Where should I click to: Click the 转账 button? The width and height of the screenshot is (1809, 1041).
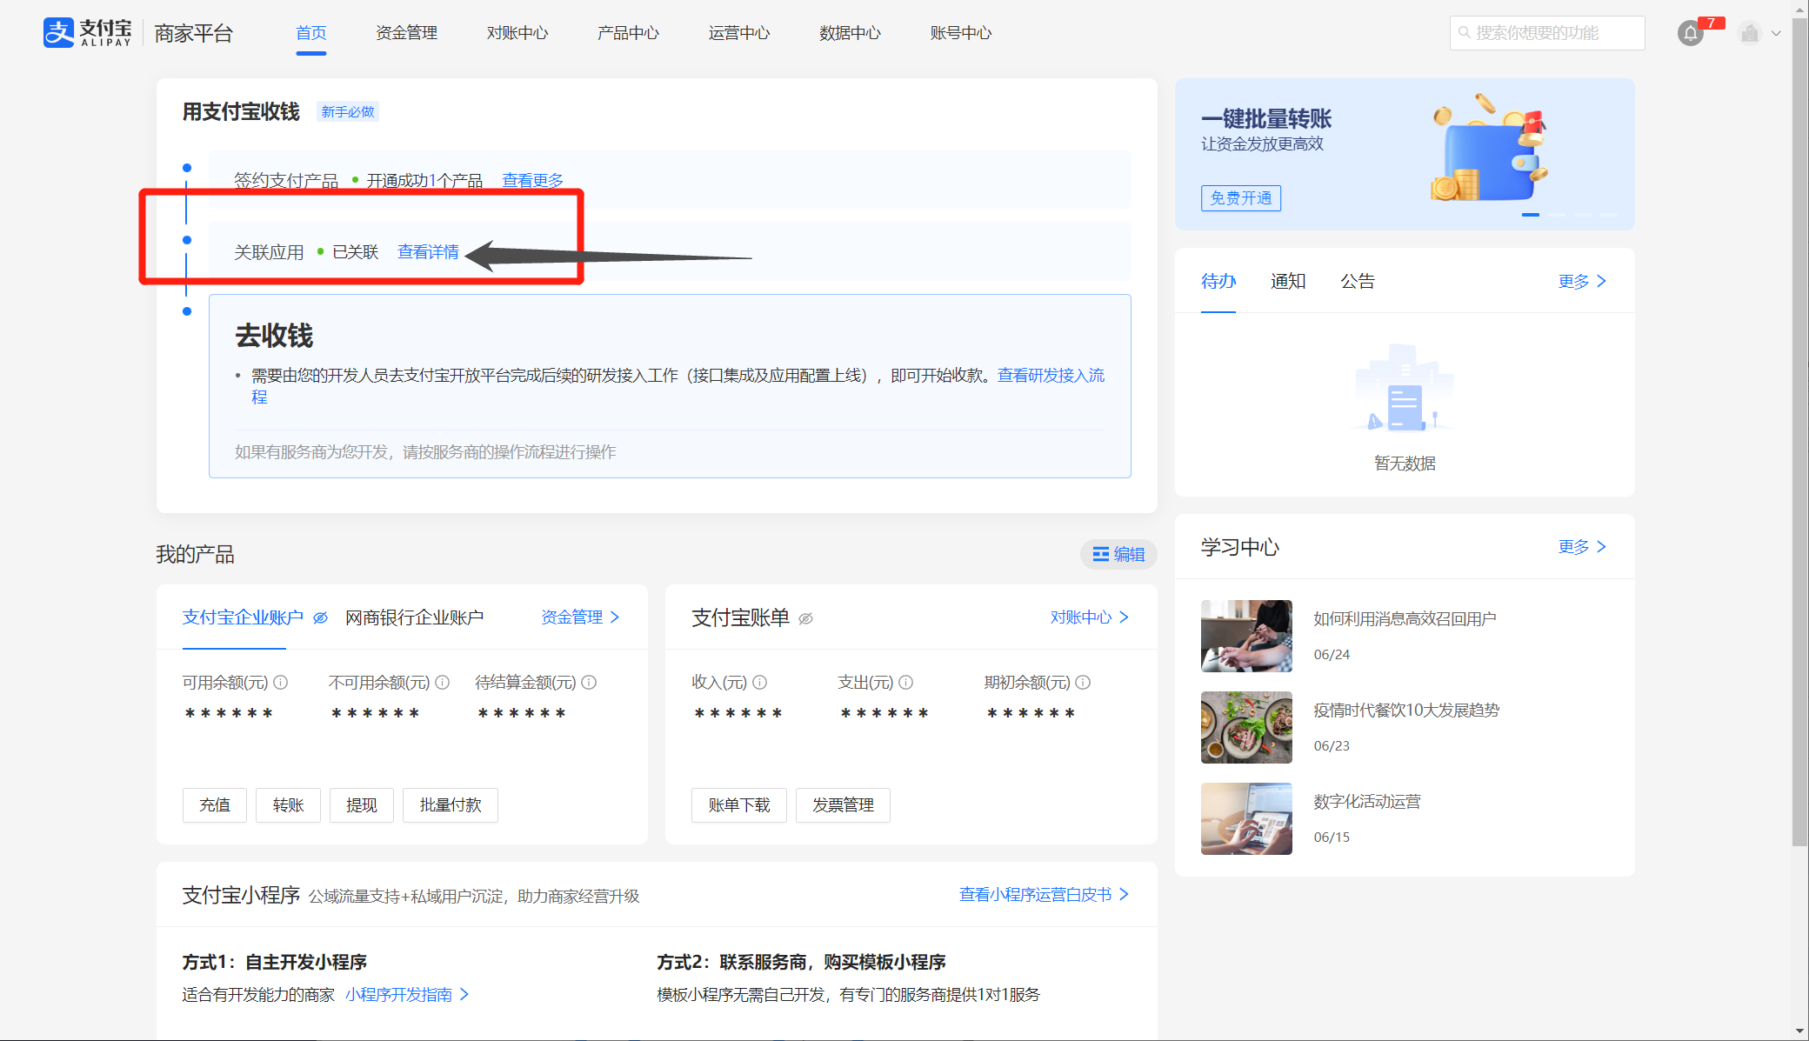point(288,805)
